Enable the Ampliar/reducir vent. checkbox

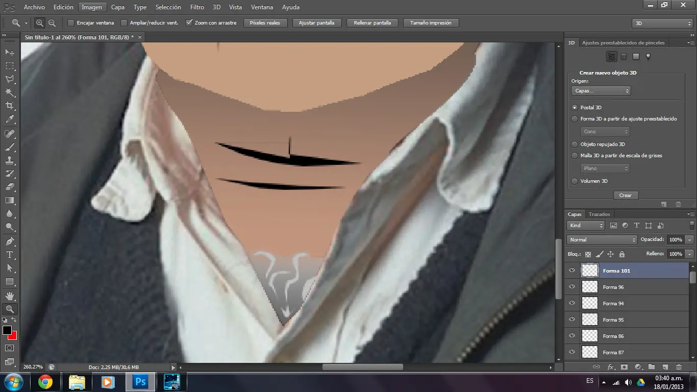coord(124,23)
